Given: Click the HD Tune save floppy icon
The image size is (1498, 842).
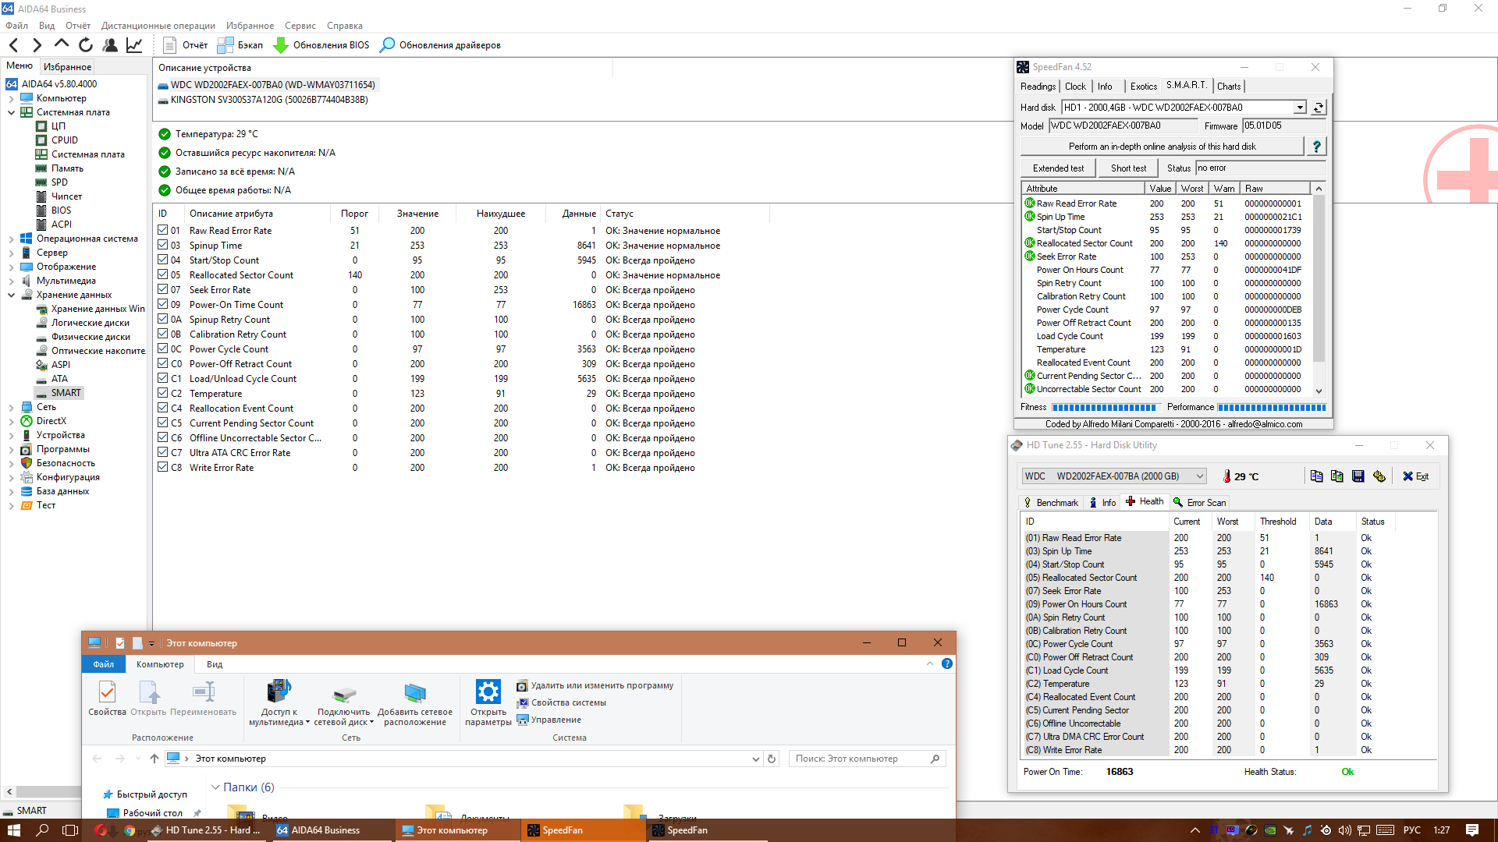Looking at the screenshot, I should (x=1358, y=476).
